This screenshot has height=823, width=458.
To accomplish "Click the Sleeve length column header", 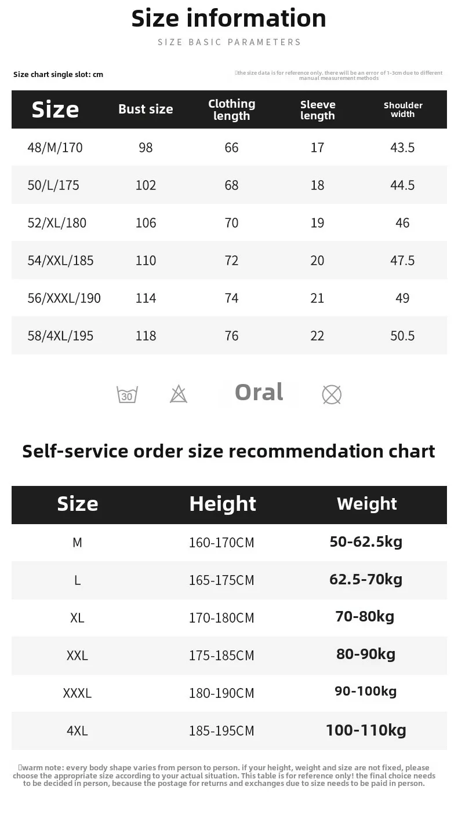I will 318,109.
